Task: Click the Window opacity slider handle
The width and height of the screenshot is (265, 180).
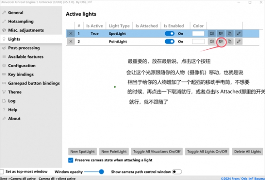Action: [x=101, y=172]
